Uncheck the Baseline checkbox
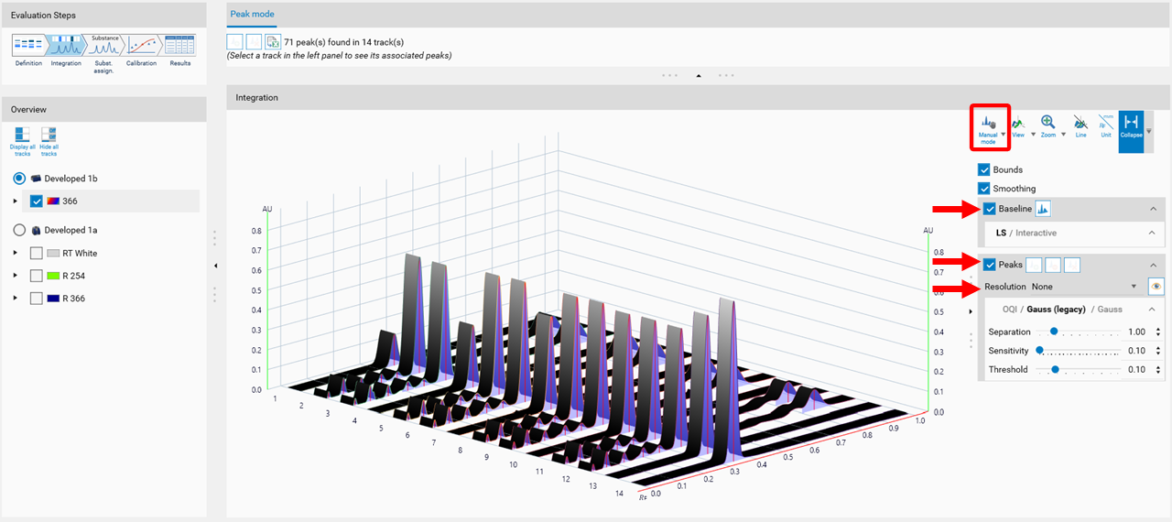This screenshot has width=1172, height=522. coord(990,209)
